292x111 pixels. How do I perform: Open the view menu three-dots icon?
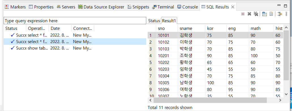point(286,14)
